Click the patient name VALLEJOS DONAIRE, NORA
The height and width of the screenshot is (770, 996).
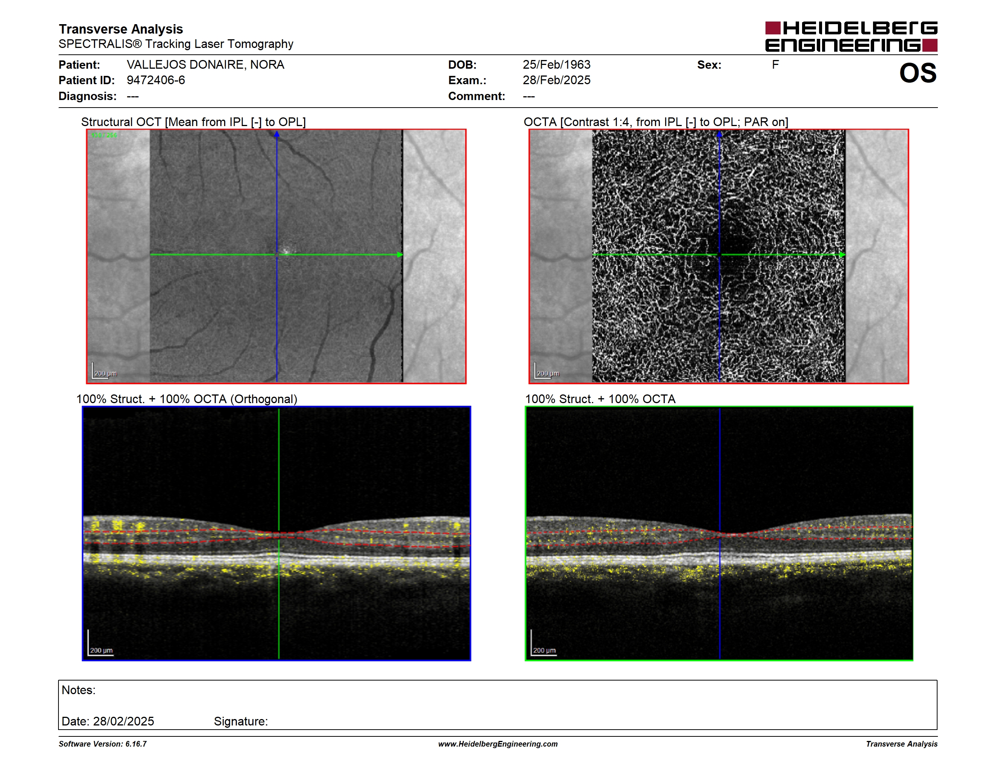point(205,64)
